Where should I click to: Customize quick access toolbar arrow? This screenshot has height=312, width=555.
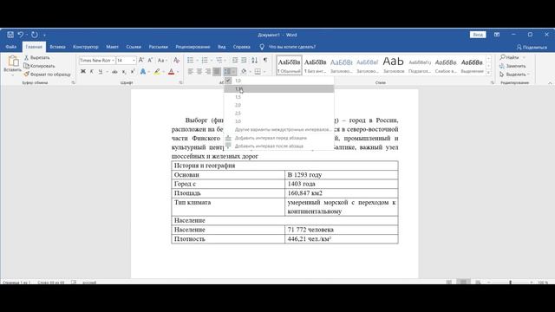[x=44, y=35]
